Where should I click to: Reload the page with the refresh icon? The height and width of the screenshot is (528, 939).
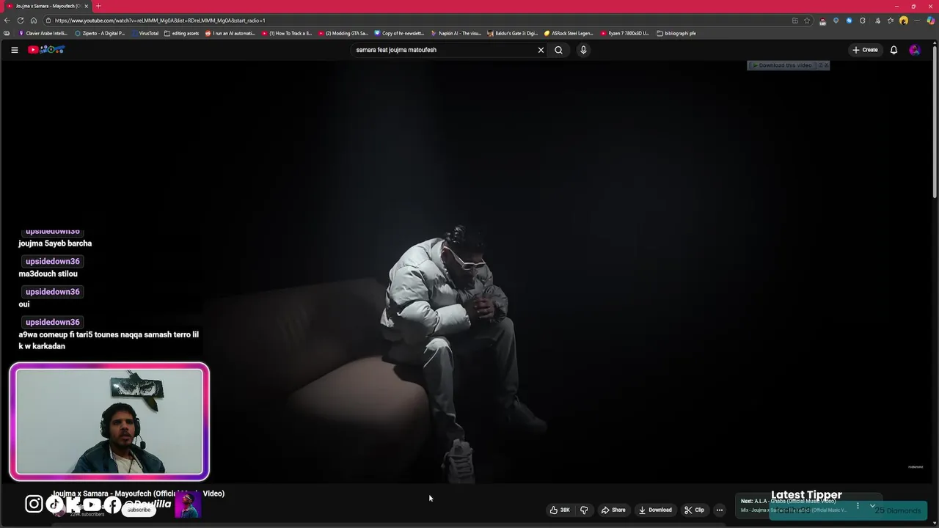click(x=21, y=21)
